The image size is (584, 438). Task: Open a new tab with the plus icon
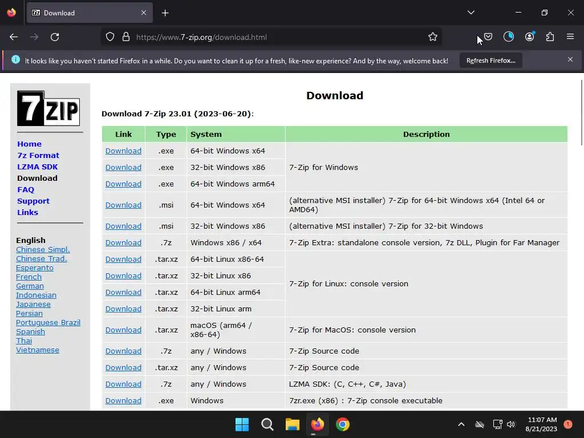(165, 13)
